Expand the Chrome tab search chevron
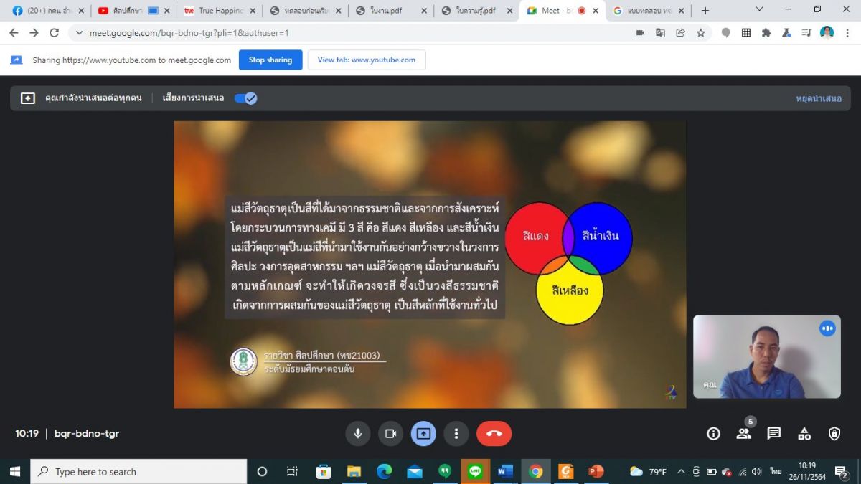Image resolution: width=861 pixels, height=484 pixels. click(x=760, y=10)
